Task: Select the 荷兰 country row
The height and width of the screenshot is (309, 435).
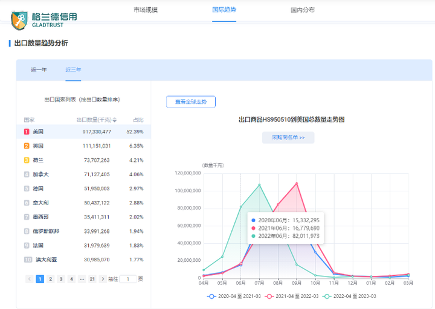Action: (x=83, y=160)
